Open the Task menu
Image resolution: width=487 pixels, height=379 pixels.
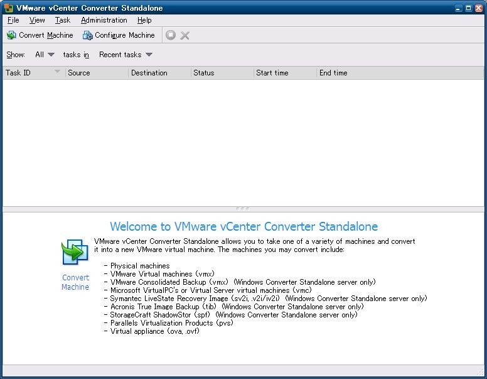click(x=63, y=20)
